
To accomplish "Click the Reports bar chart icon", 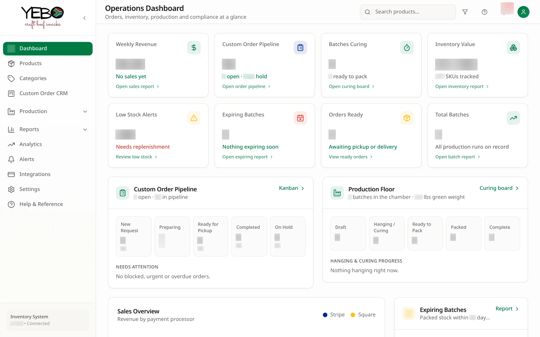I will click(x=11, y=129).
